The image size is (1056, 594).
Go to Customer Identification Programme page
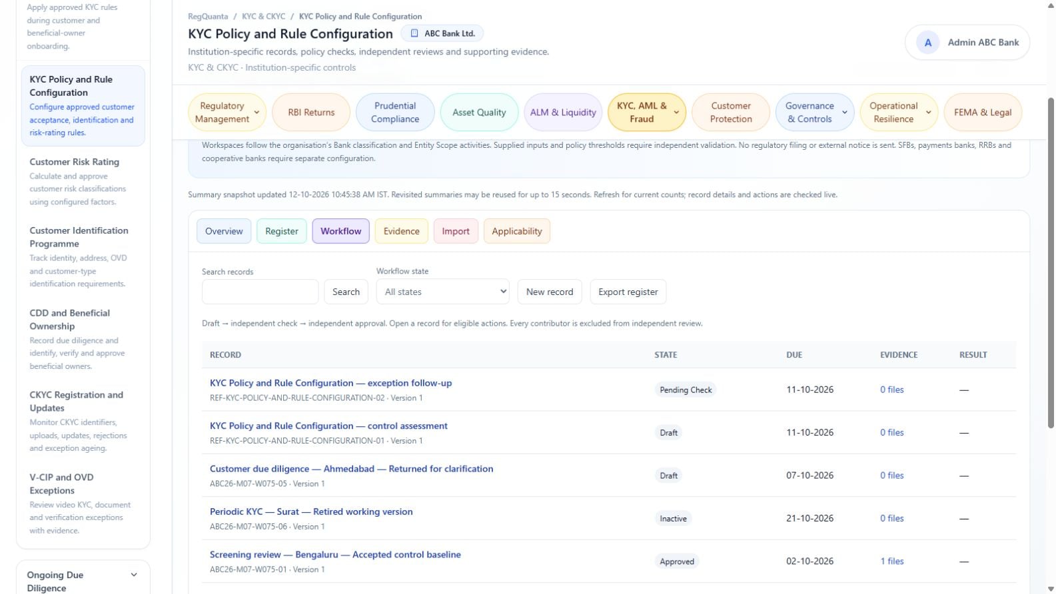coord(83,256)
